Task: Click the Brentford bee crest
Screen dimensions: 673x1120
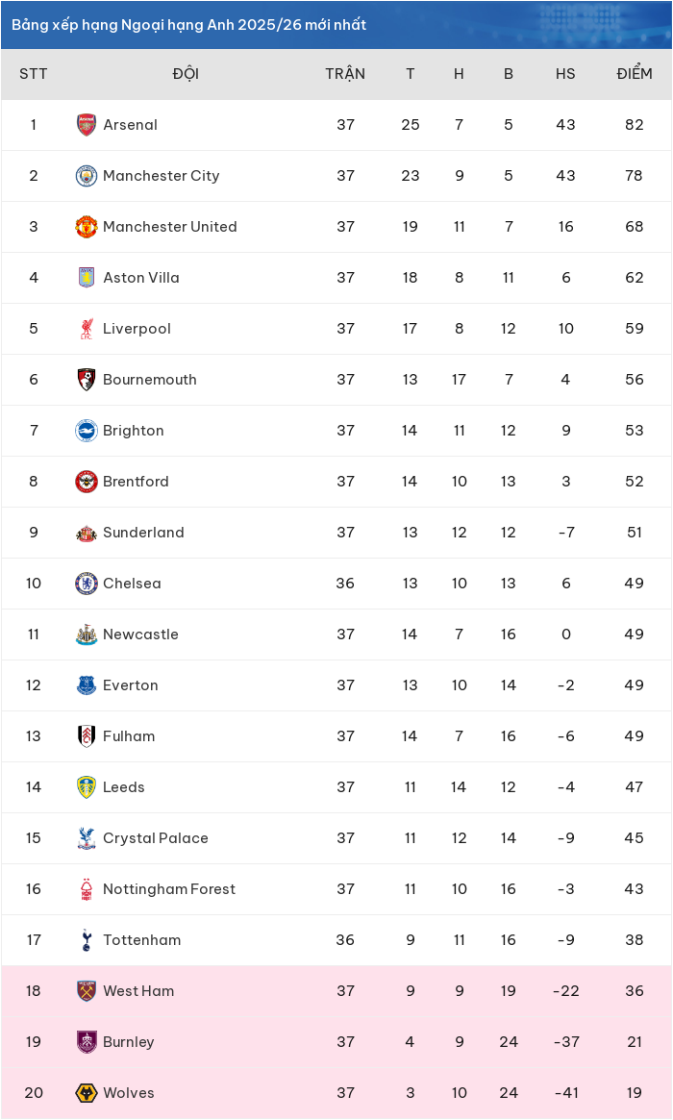Action: point(87,482)
